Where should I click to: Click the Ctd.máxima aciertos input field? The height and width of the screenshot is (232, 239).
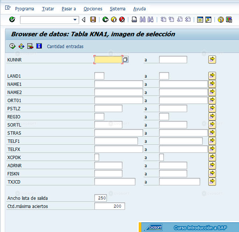(110, 206)
